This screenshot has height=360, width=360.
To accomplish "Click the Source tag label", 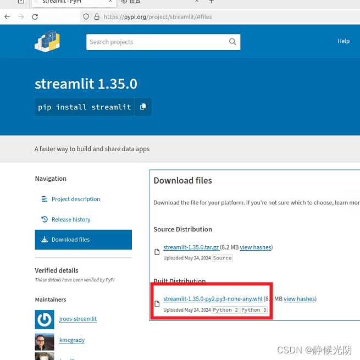I will click(222, 258).
